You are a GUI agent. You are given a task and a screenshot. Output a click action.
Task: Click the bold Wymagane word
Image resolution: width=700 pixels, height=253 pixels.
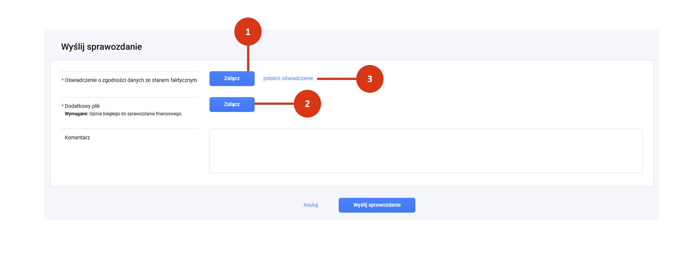point(76,114)
